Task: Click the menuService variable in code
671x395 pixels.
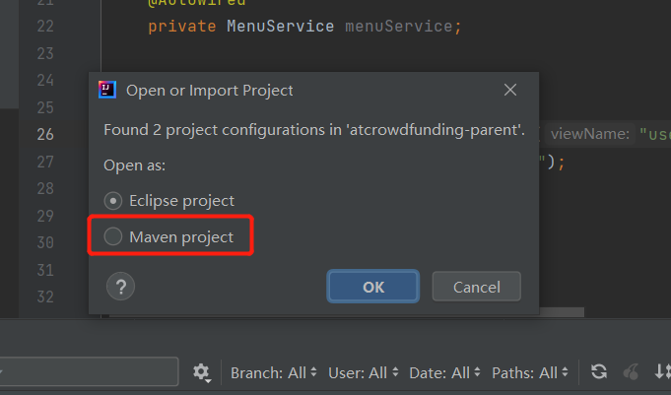Action: click(x=402, y=26)
